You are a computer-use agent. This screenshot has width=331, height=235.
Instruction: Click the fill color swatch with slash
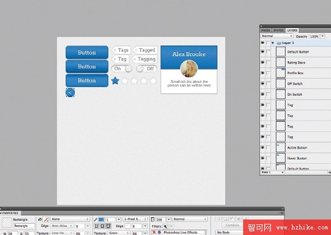46,220
